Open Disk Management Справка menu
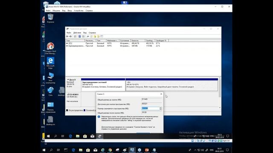 [x=92, y=33]
